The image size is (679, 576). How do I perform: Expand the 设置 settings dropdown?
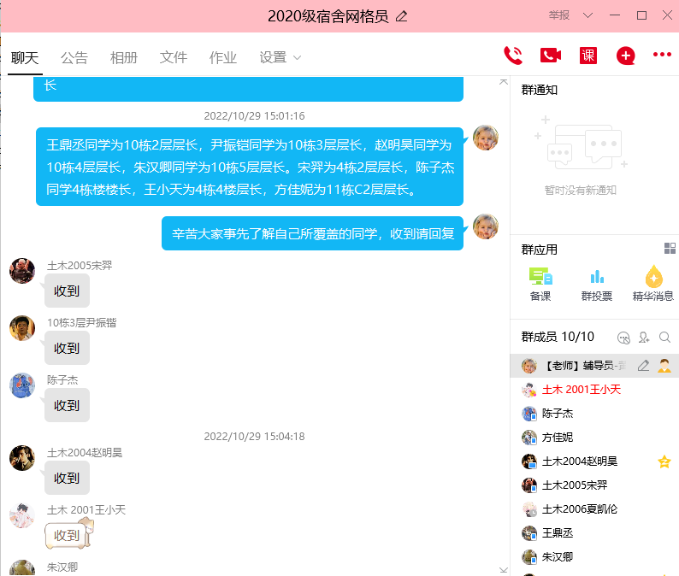coord(280,57)
